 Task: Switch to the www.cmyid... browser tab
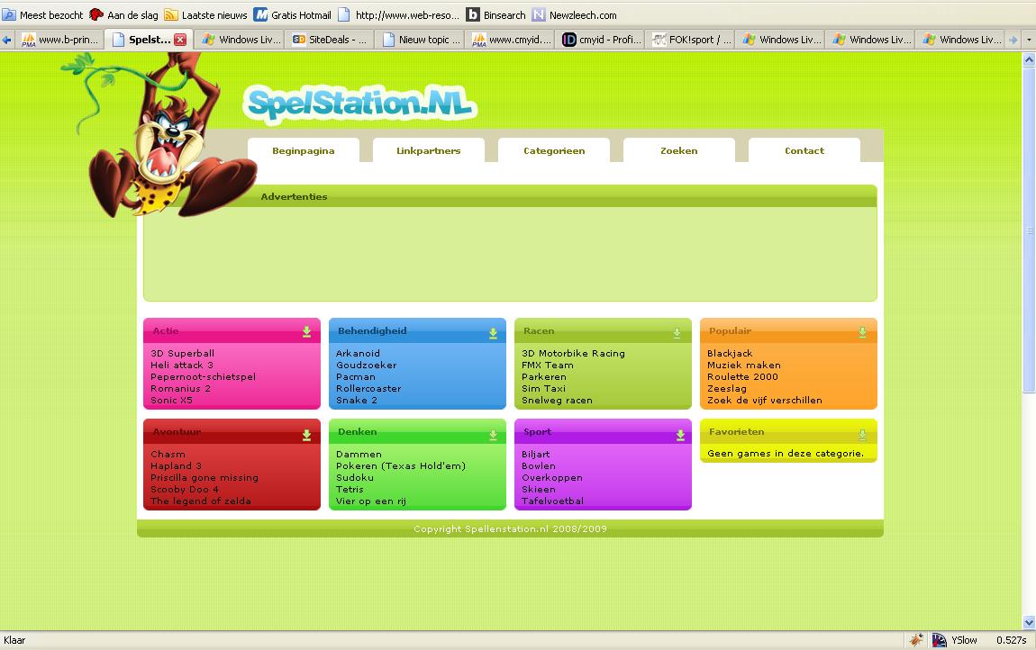[512, 40]
